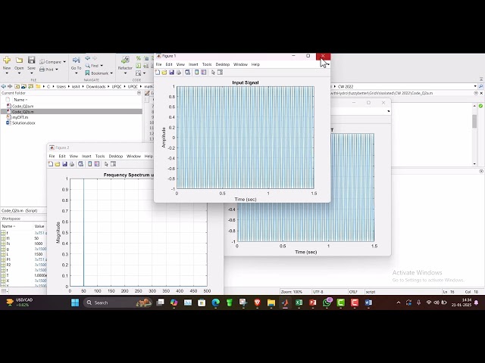
Task: Click editor vertical scrollbar thumb
Action: pos(474,121)
